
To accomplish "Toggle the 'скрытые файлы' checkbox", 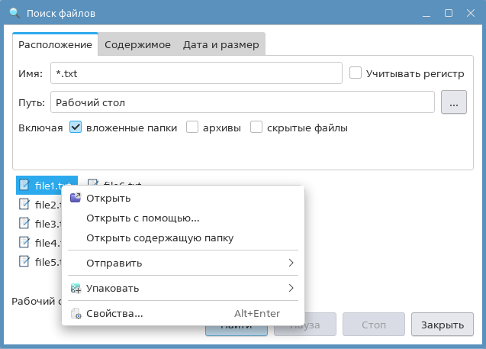I will (x=256, y=128).
